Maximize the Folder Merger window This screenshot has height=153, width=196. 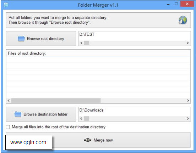176,4
